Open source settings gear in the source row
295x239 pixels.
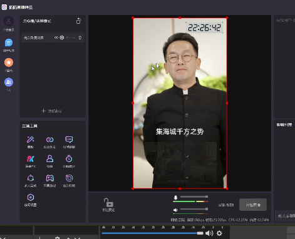pyautogui.click(x=62, y=38)
